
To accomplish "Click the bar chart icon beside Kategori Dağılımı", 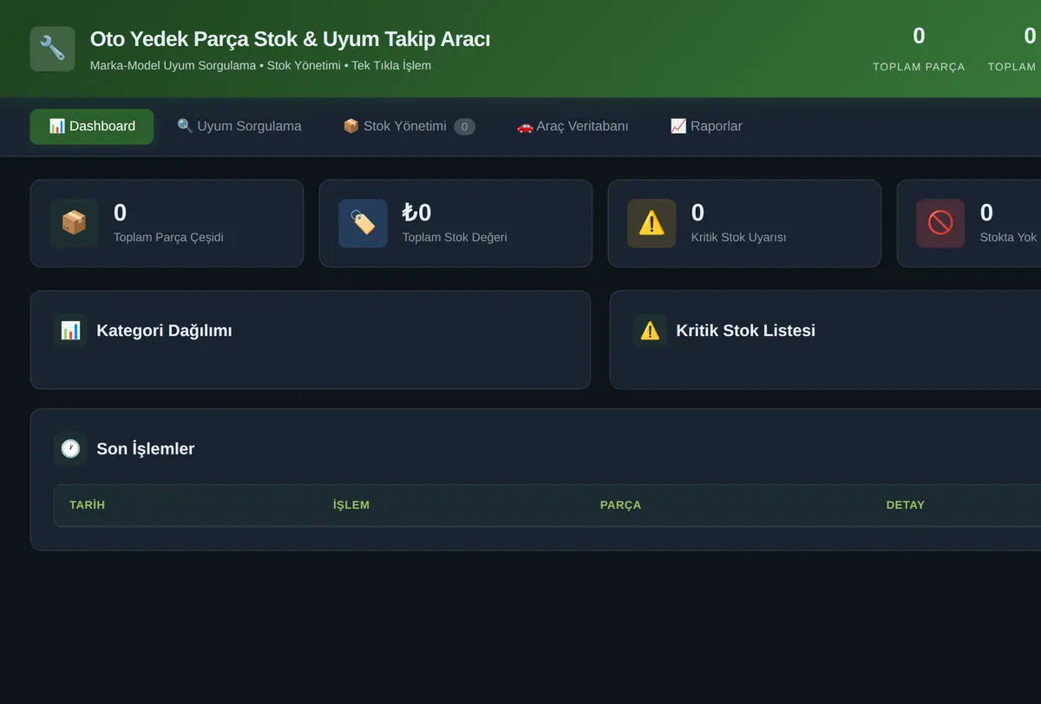I will tap(70, 331).
